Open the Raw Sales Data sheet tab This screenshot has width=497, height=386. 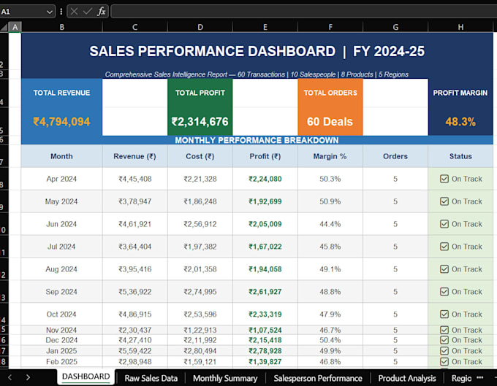tap(151, 378)
